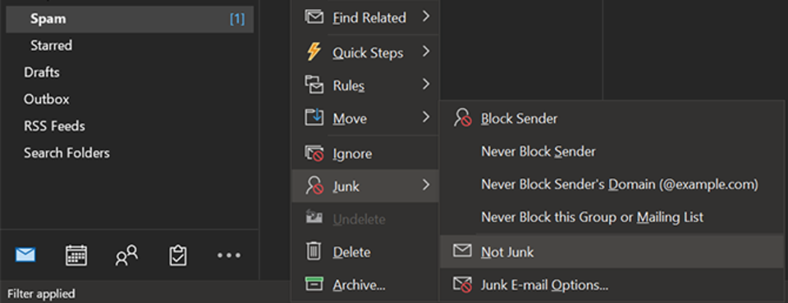Image resolution: width=788 pixels, height=303 pixels.
Task: Expand the Find Related submenu arrow
Action: (x=426, y=17)
